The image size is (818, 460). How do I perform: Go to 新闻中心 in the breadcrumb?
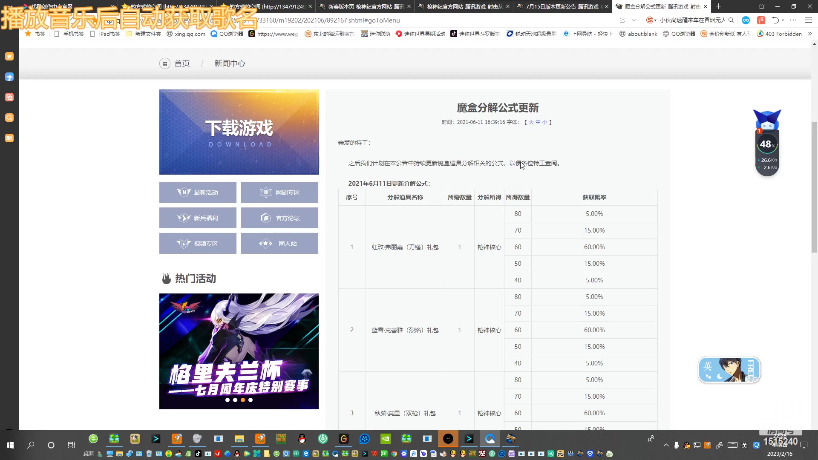(230, 63)
